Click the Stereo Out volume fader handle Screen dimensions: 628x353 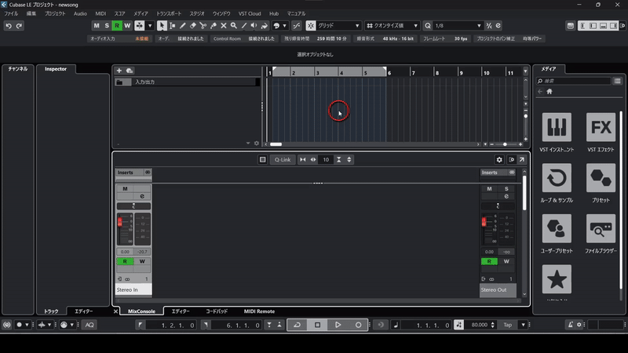pos(484,222)
